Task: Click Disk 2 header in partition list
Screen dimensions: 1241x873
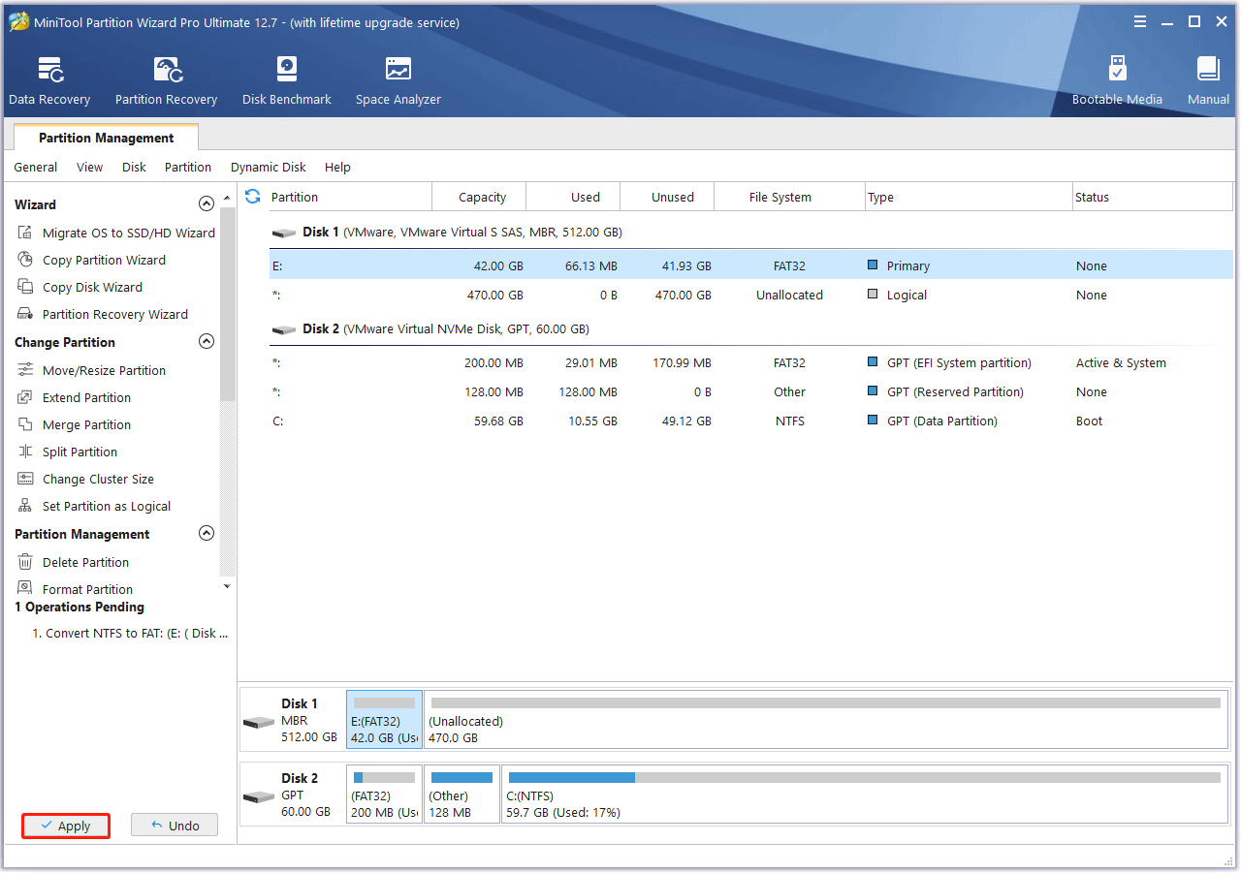Action: [x=751, y=328]
